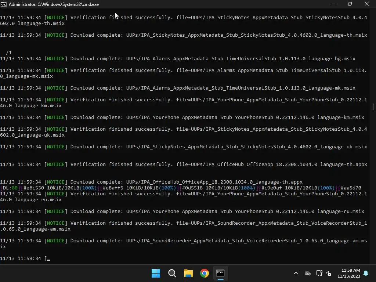
Task: Launch Google Chrome from the taskbar
Action: coord(204,273)
